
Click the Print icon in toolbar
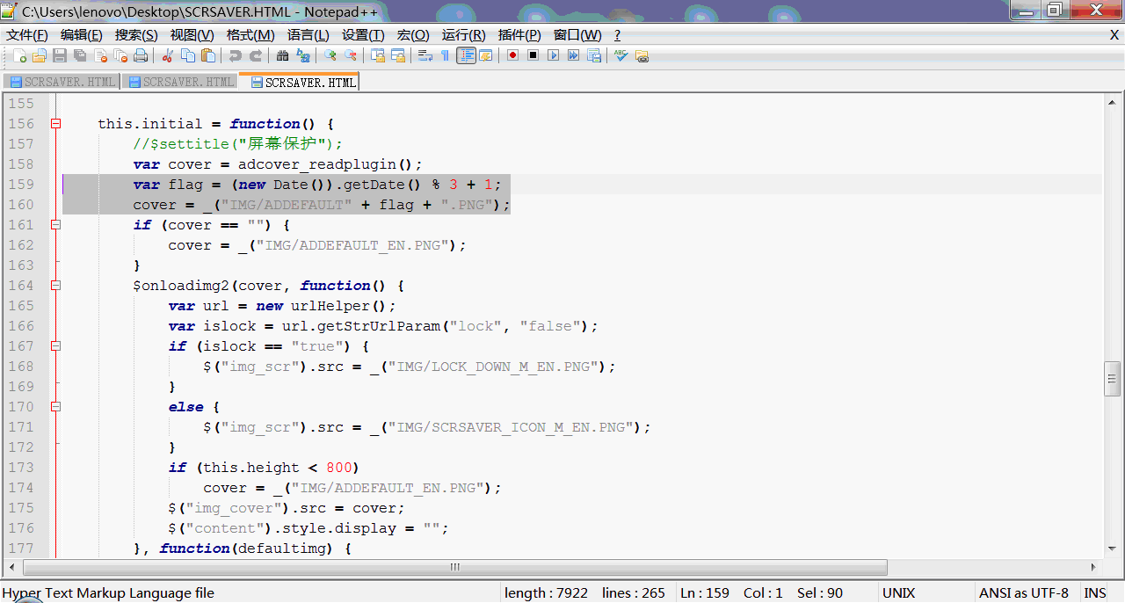point(141,55)
